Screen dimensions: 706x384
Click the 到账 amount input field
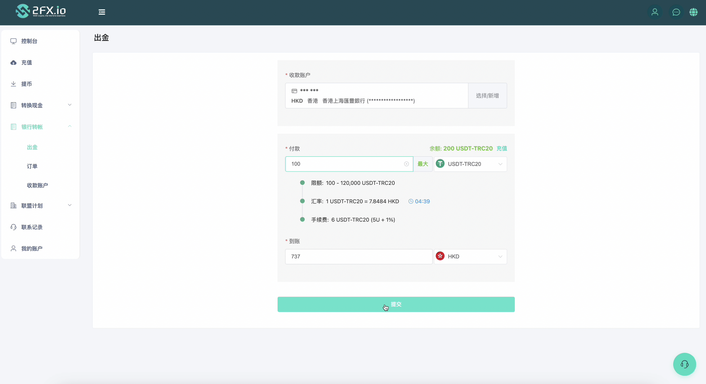coord(358,257)
